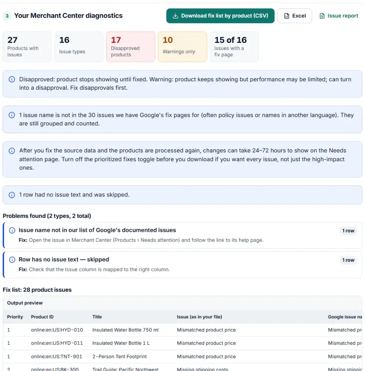
Task: Select product ID online:en:US:HYD-011
Action: pos(57,343)
